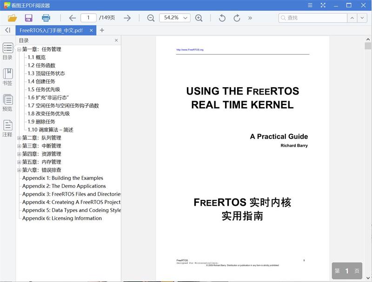Click scrollbar down arrow
Screen dimensions: 372x282
coord(368,278)
